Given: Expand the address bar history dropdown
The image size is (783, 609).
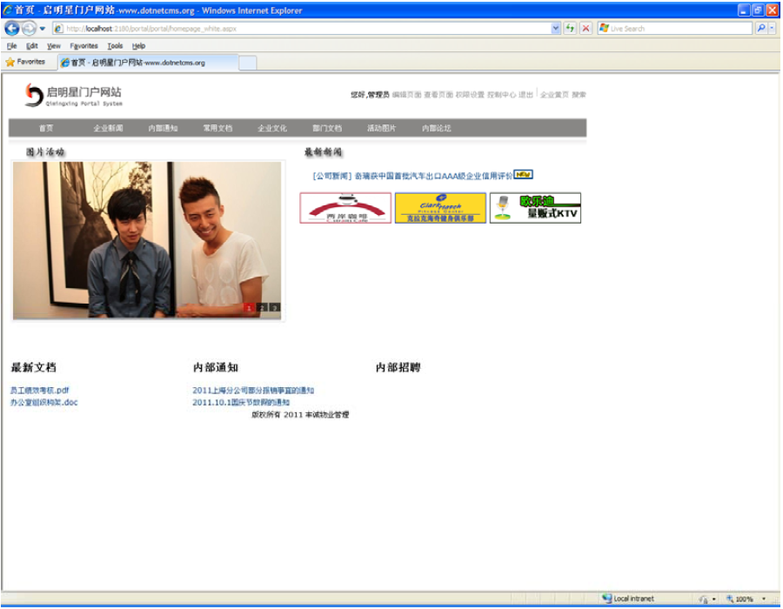Looking at the screenshot, I should (x=556, y=29).
